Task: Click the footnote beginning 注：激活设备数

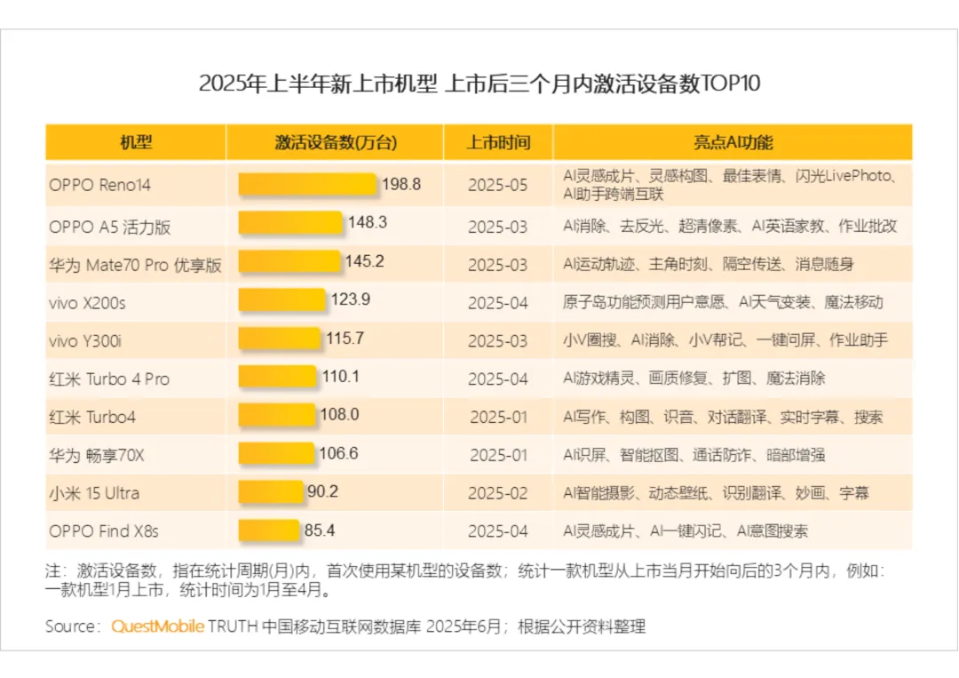Action: pos(464,580)
